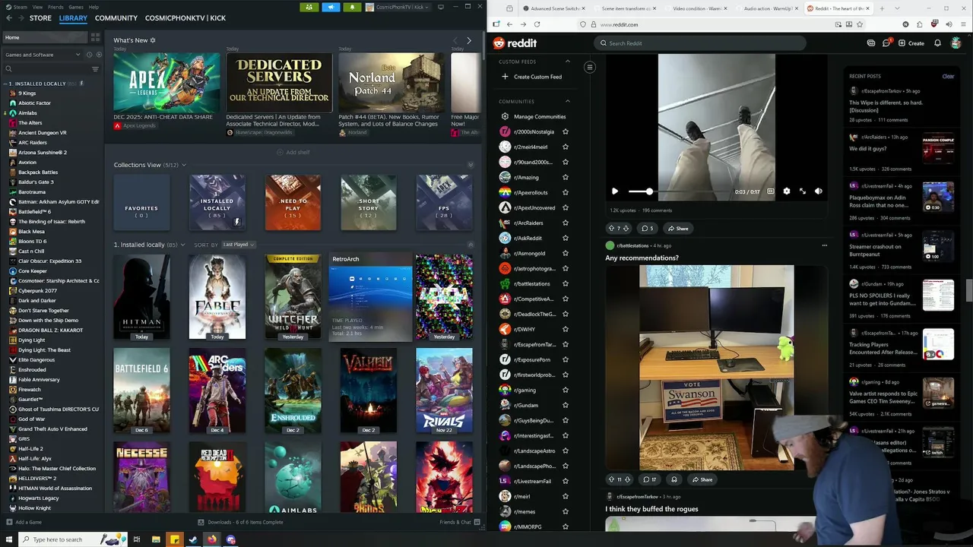Screen dimensions: 973x547
Task: Open video settings gear in Reddit player
Action: pyautogui.click(x=787, y=191)
